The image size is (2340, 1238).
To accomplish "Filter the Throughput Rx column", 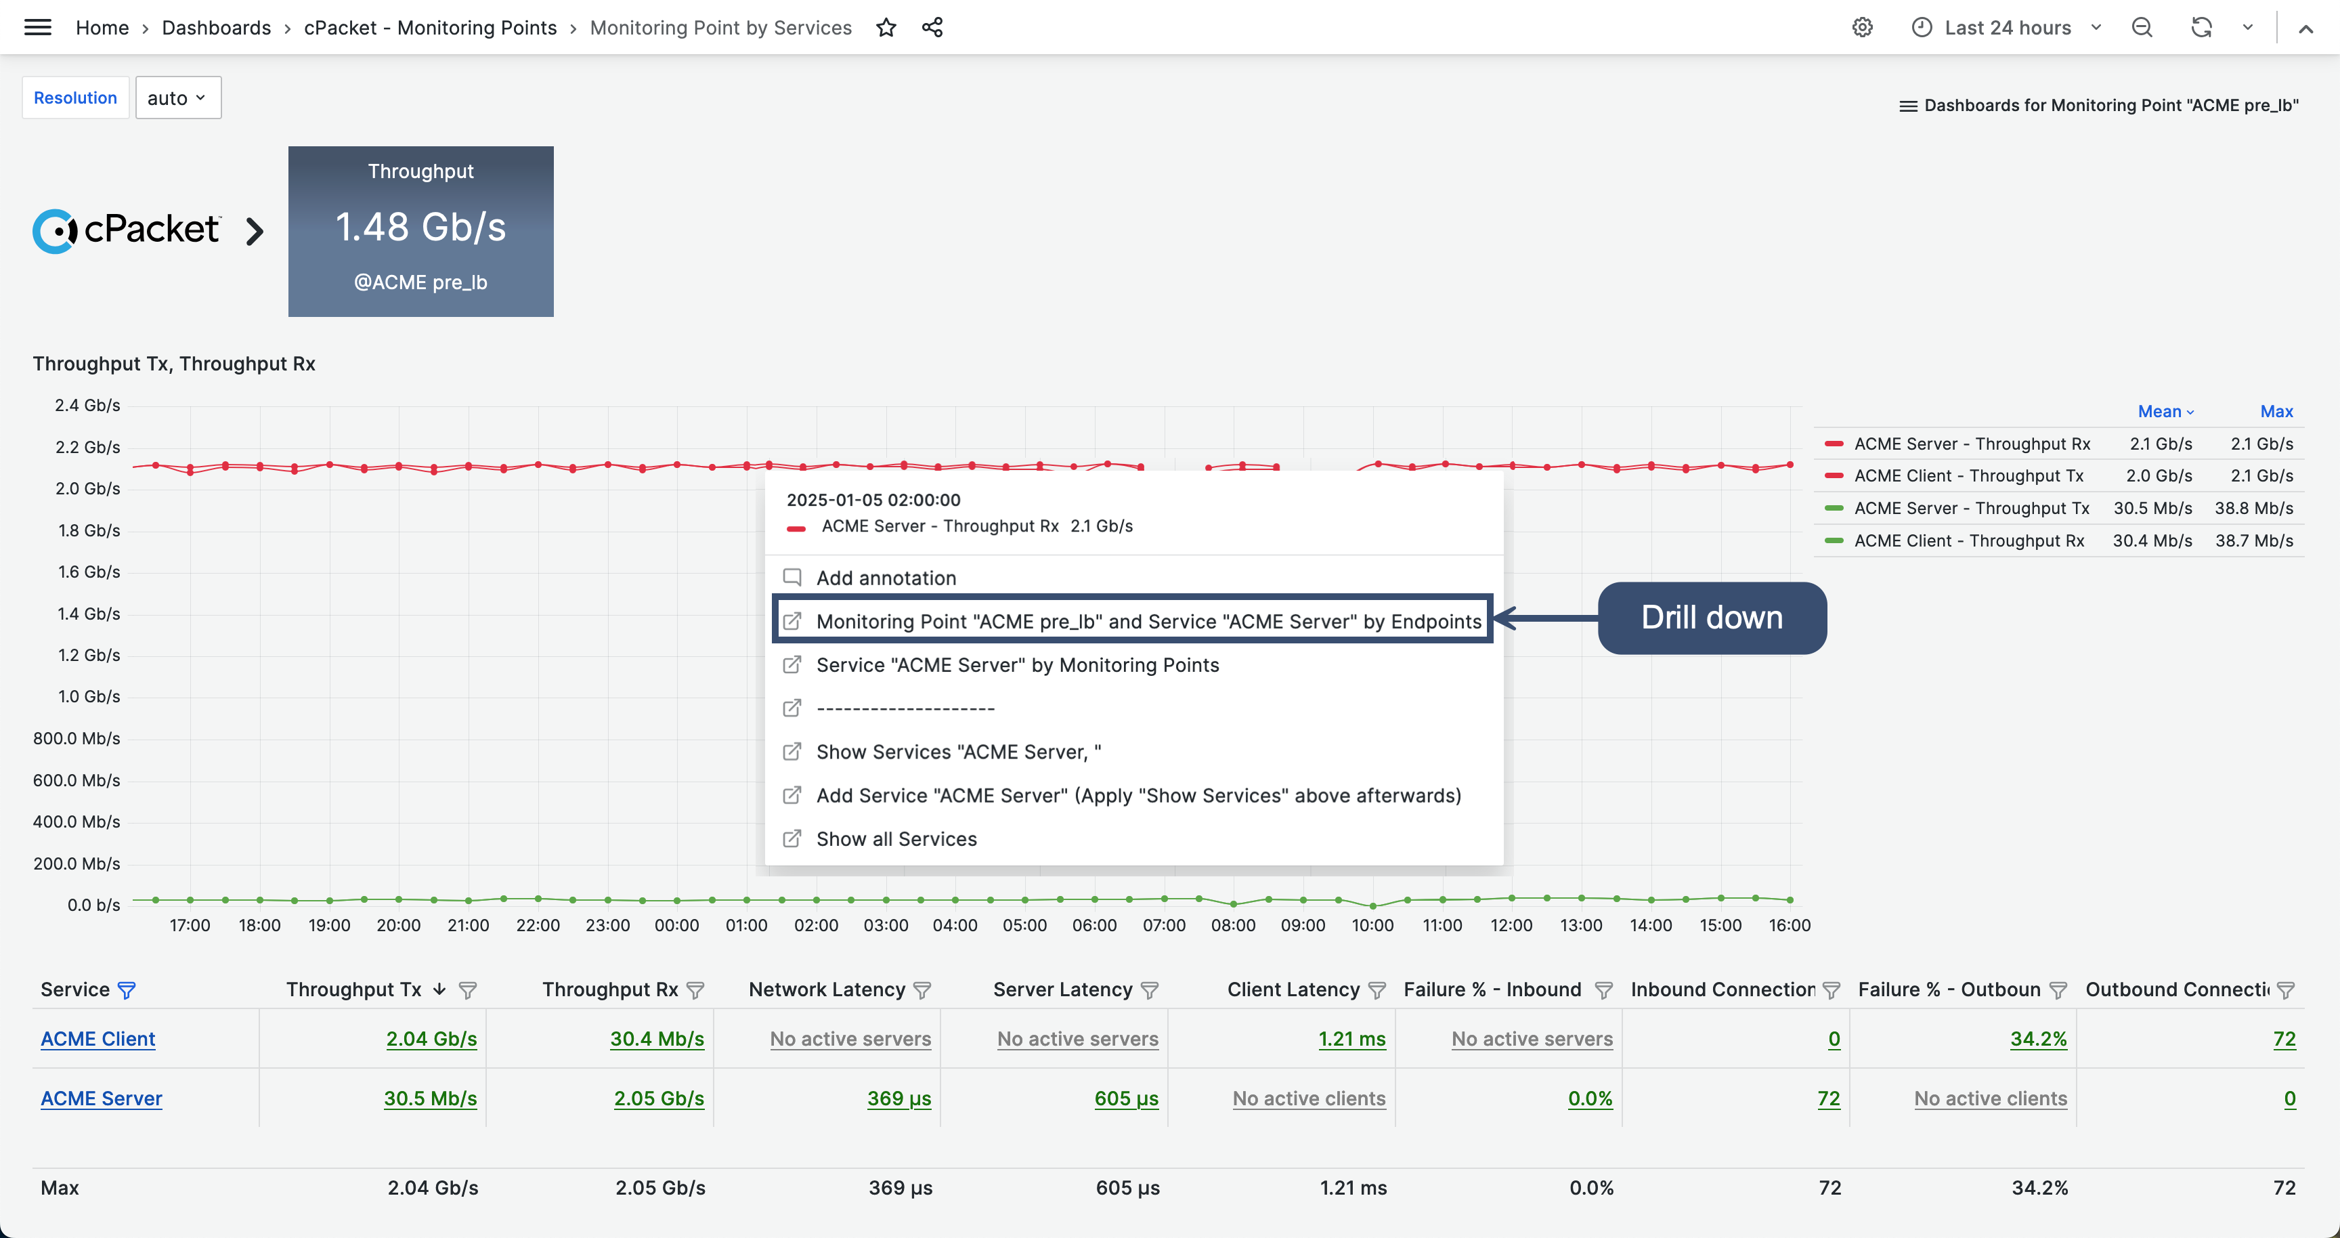I will point(696,990).
